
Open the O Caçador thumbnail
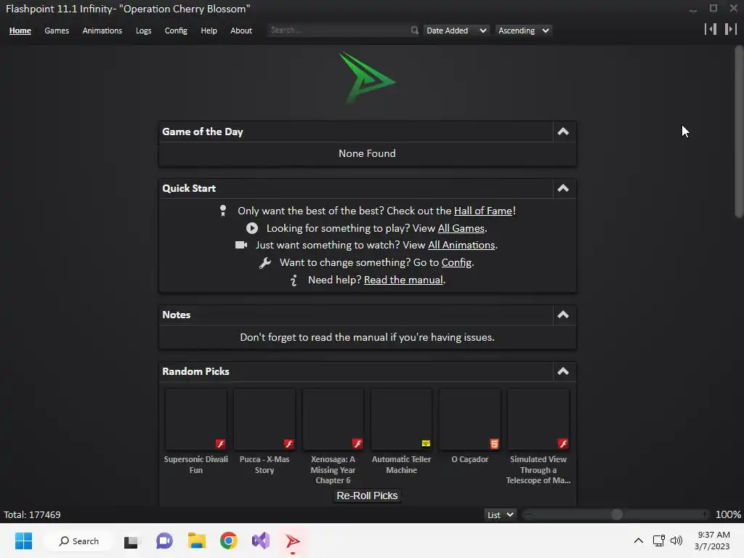(x=470, y=419)
